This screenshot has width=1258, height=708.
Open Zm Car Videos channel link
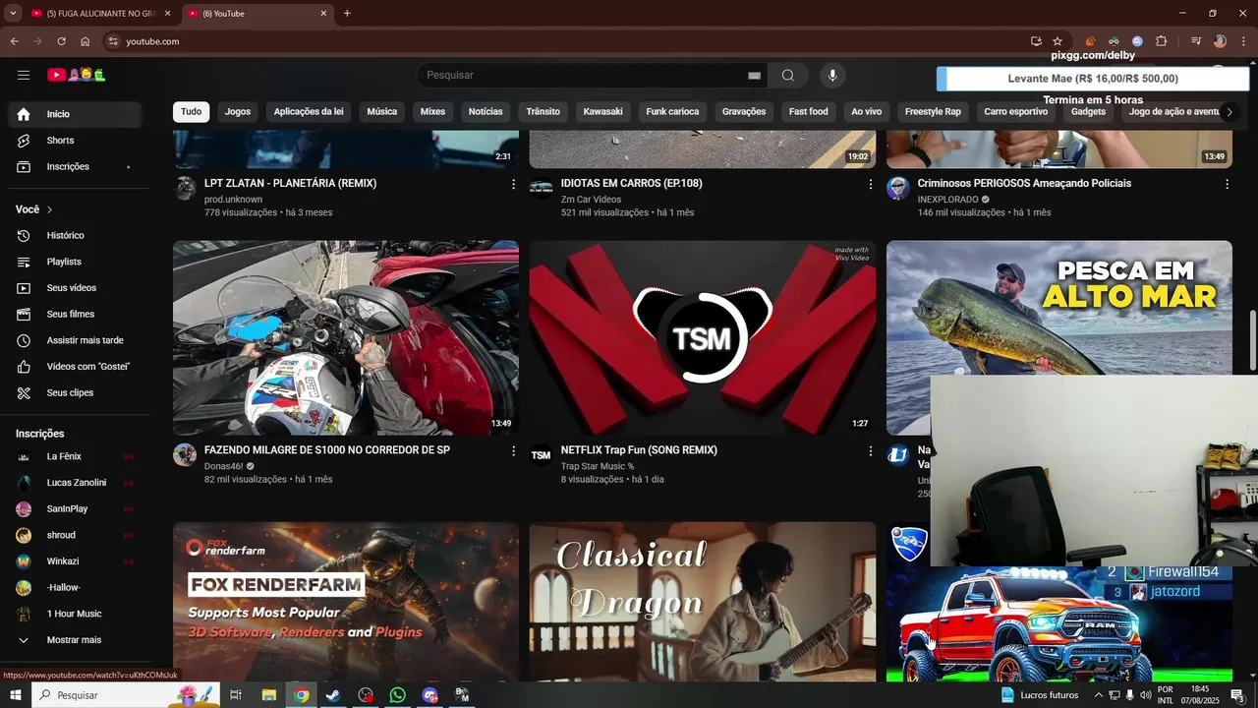point(591,200)
